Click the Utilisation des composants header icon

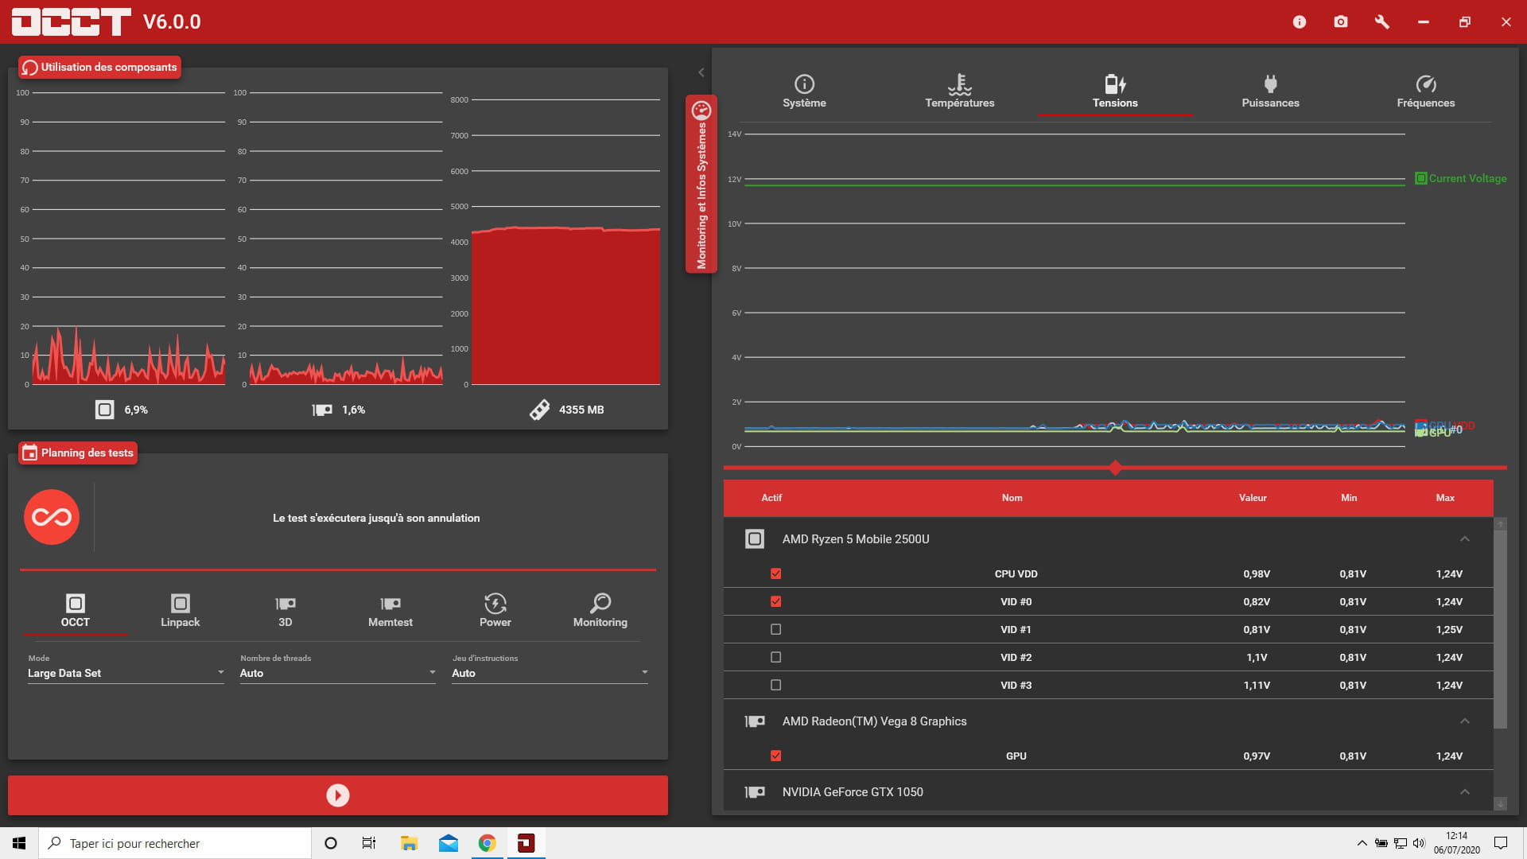pyautogui.click(x=29, y=68)
